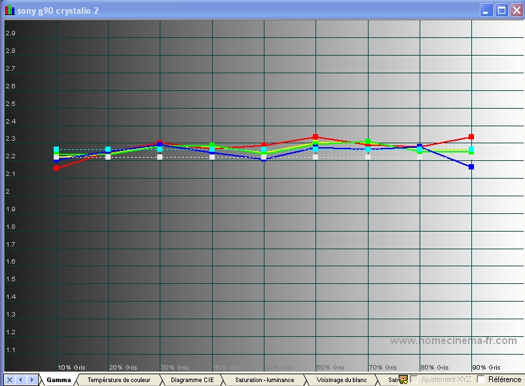Click the red data point at 90% Gris

click(471, 137)
